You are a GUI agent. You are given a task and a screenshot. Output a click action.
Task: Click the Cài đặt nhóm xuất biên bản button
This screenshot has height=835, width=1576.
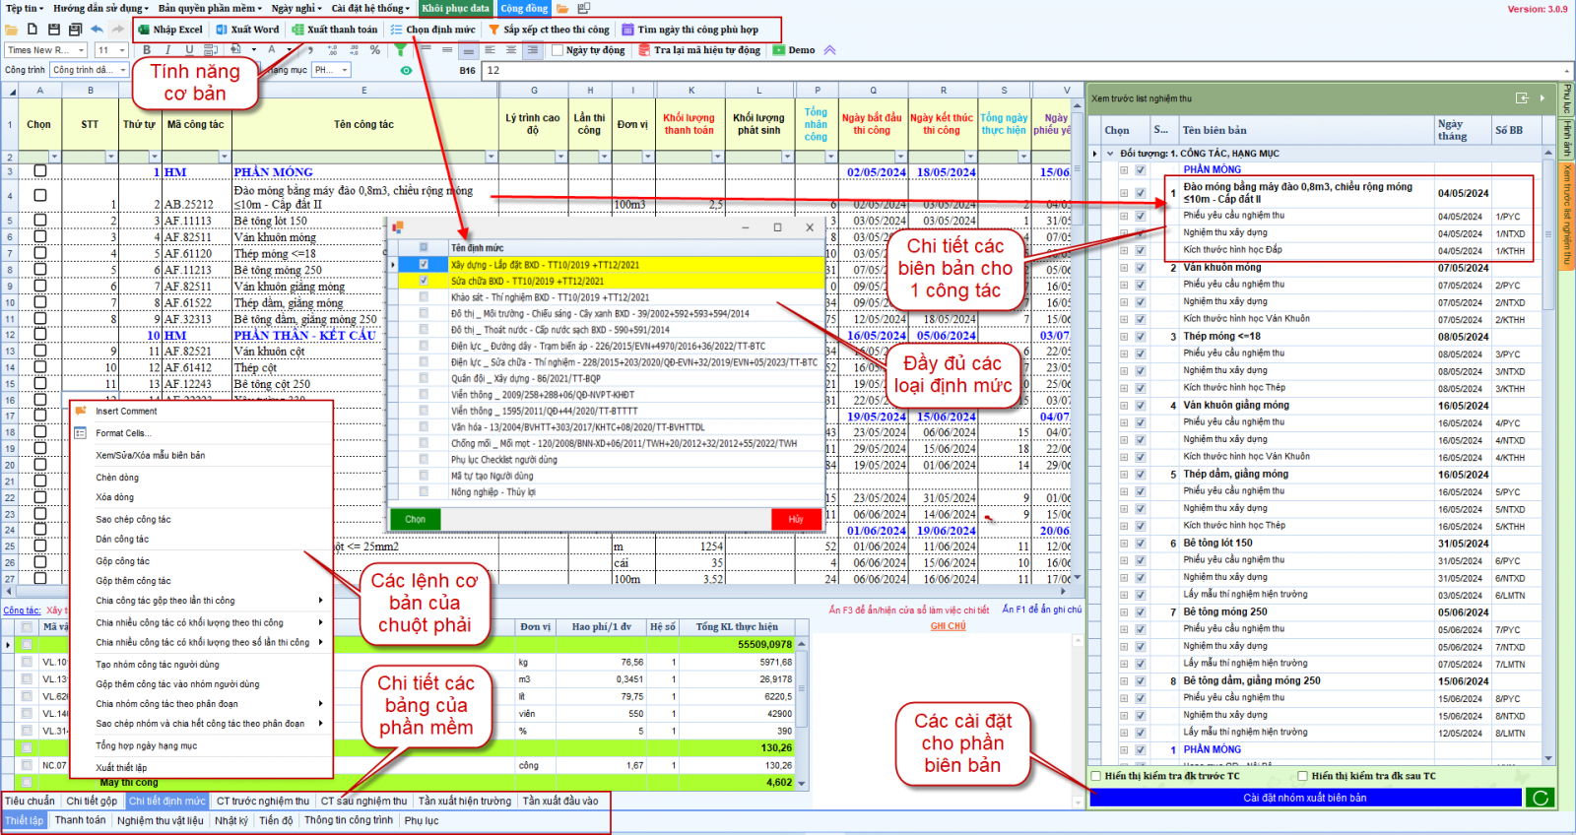point(1304,798)
